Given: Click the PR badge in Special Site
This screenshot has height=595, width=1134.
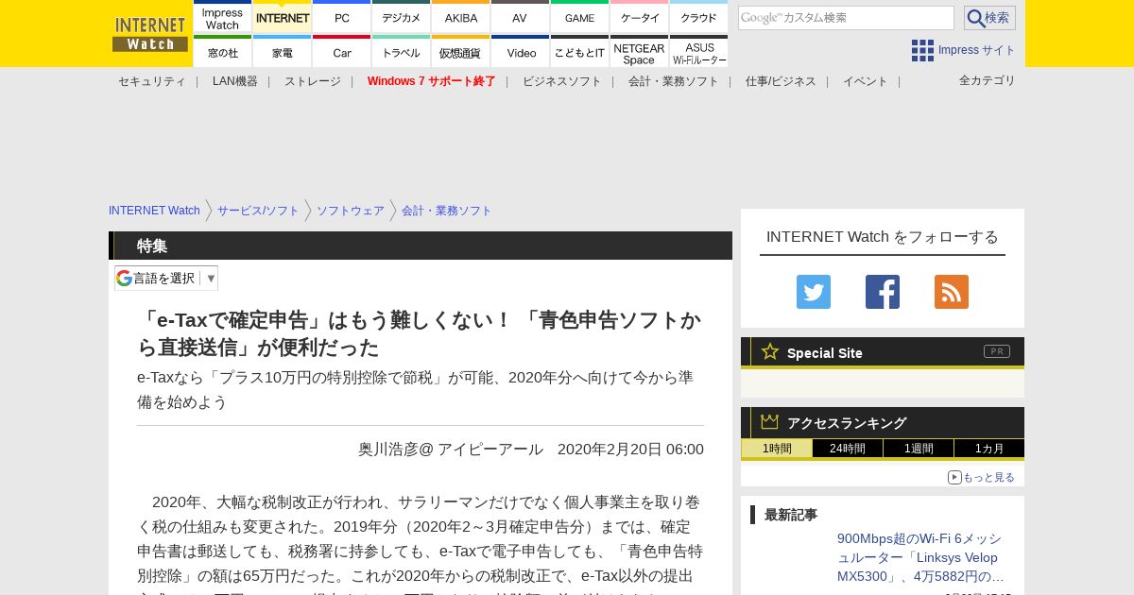Looking at the screenshot, I should pyautogui.click(x=997, y=351).
